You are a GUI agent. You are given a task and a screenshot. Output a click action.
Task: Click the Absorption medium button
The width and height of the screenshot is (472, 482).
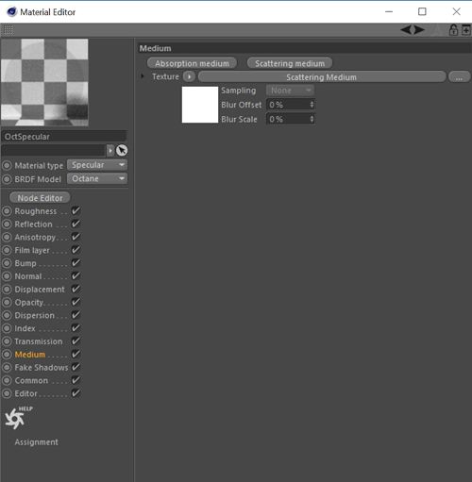[192, 63]
